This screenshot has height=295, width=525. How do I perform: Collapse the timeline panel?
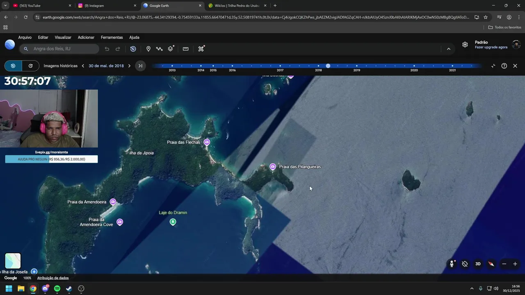[x=493, y=66]
